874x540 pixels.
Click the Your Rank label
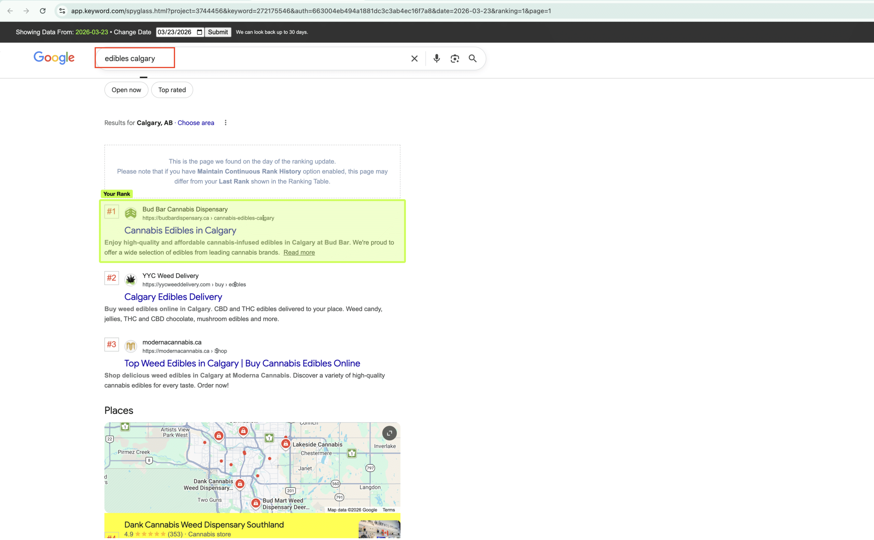(x=116, y=194)
